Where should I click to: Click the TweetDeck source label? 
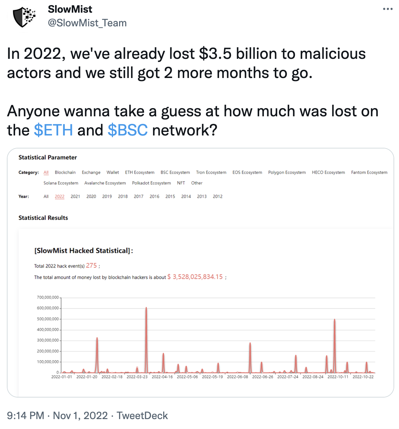point(142,416)
